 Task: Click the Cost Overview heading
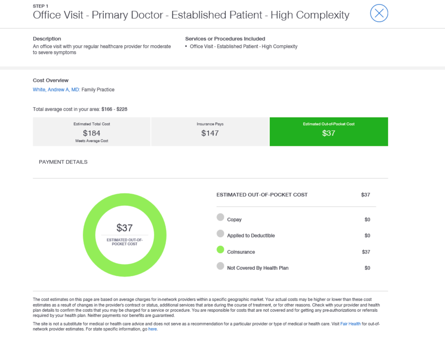click(x=50, y=80)
